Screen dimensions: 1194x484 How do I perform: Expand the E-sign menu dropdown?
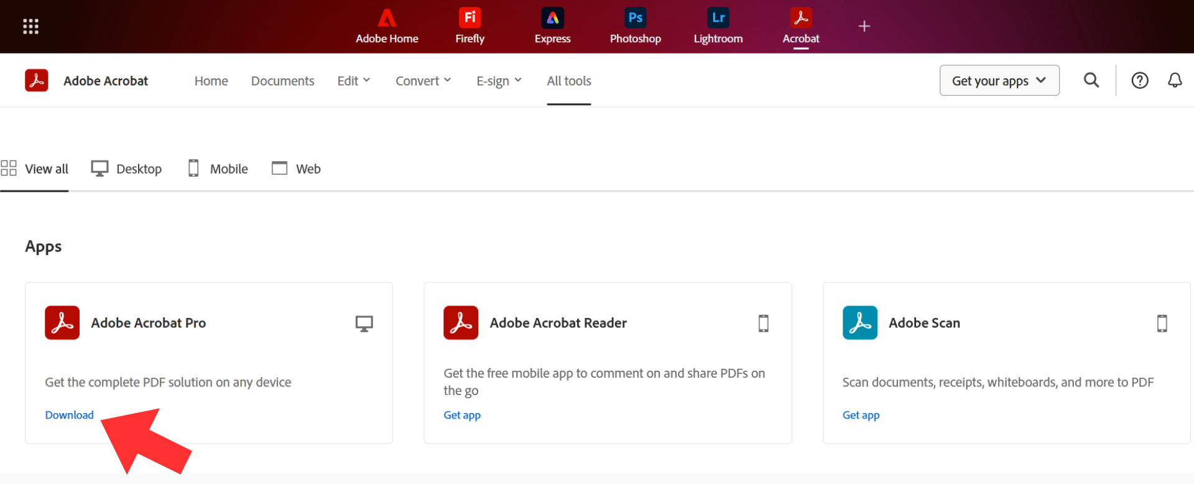pyautogui.click(x=499, y=81)
